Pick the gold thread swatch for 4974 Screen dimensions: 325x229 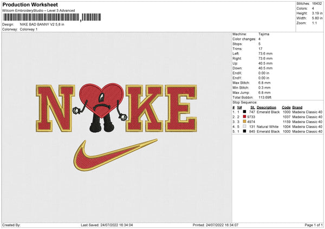coord(245,122)
